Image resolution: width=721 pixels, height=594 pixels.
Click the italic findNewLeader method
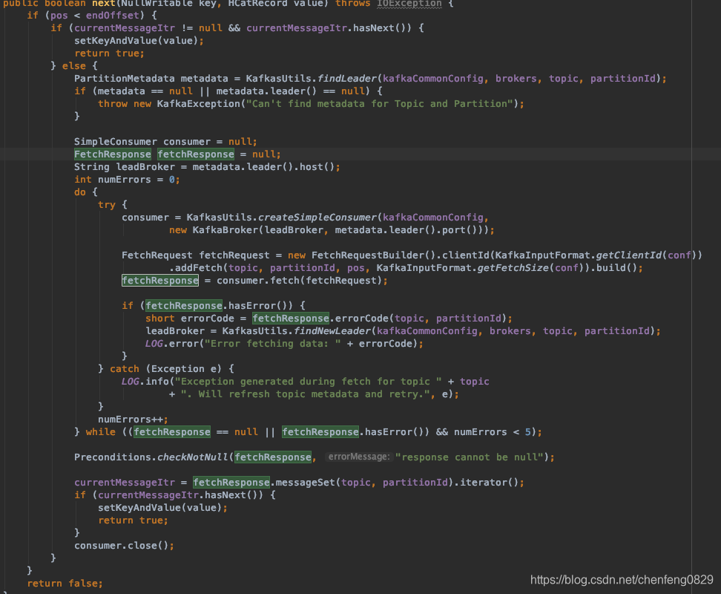(x=332, y=331)
